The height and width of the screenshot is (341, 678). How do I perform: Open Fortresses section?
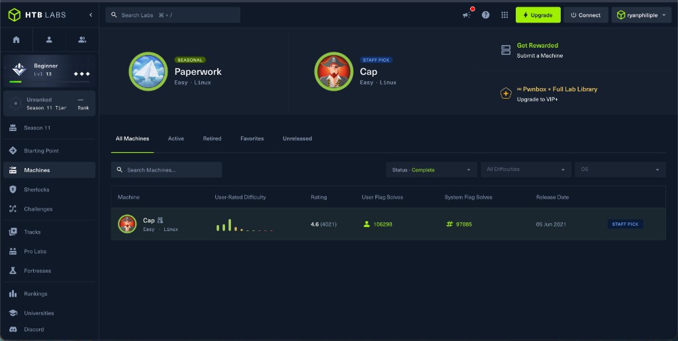click(x=49, y=271)
